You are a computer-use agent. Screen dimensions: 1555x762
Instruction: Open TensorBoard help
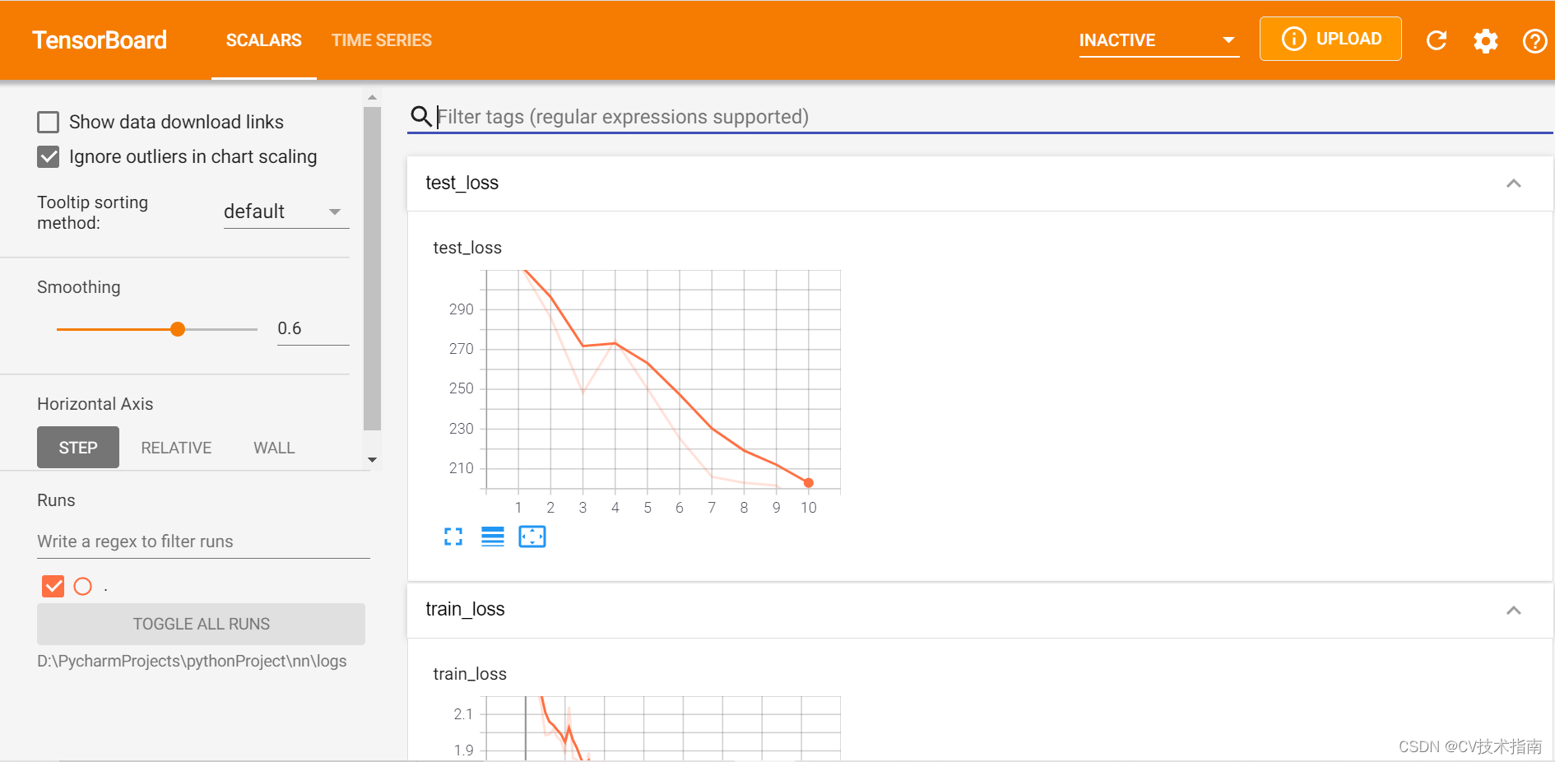(1534, 39)
